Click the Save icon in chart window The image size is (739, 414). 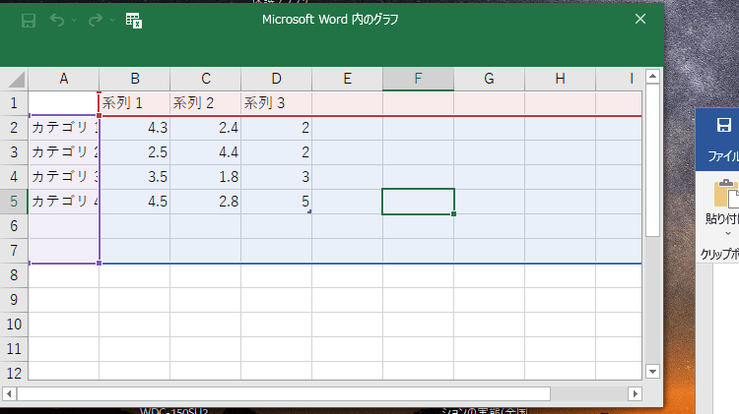tap(29, 21)
